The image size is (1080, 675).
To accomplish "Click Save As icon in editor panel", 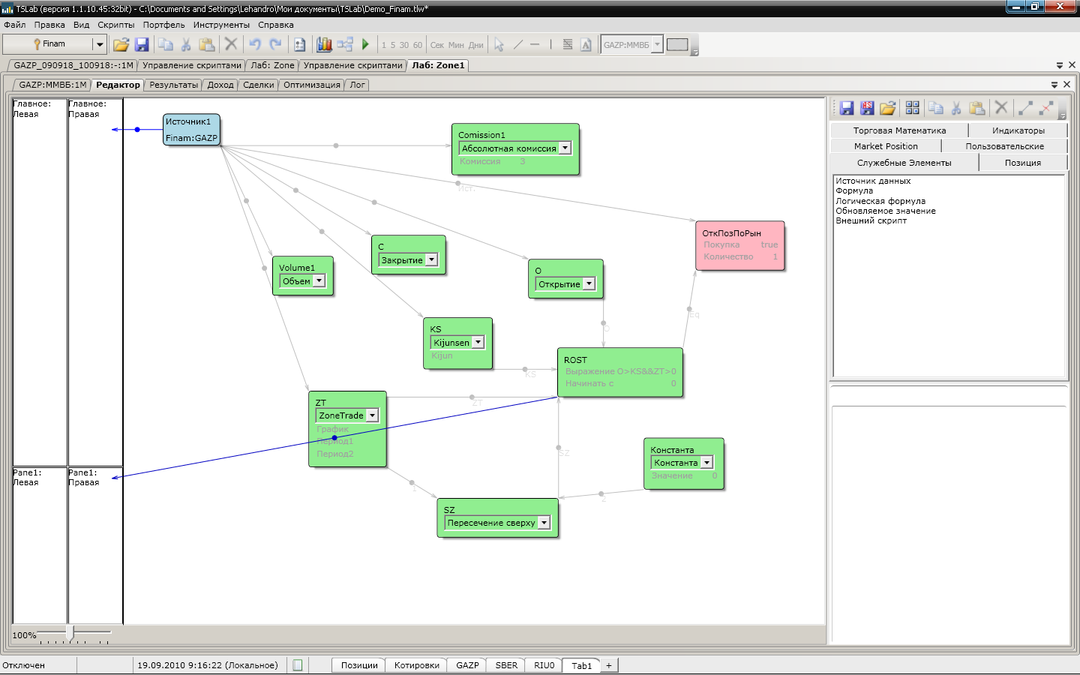I will tap(867, 108).
